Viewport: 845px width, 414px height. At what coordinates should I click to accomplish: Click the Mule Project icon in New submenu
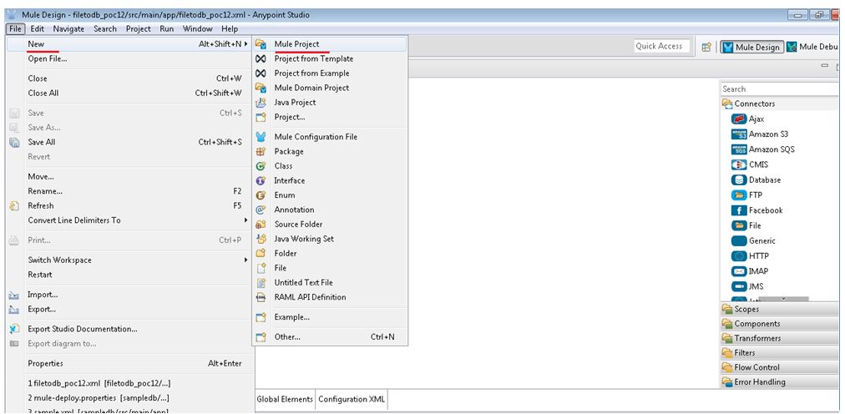tap(261, 44)
